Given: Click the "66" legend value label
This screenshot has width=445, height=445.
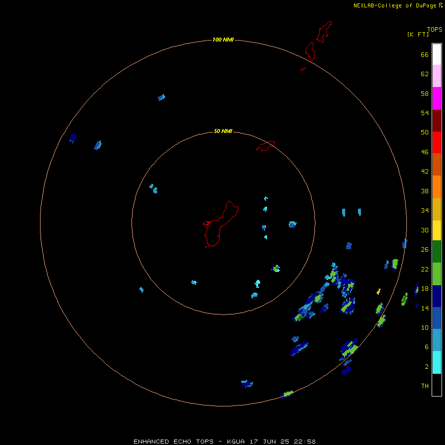Looking at the screenshot, I should pos(425,54).
